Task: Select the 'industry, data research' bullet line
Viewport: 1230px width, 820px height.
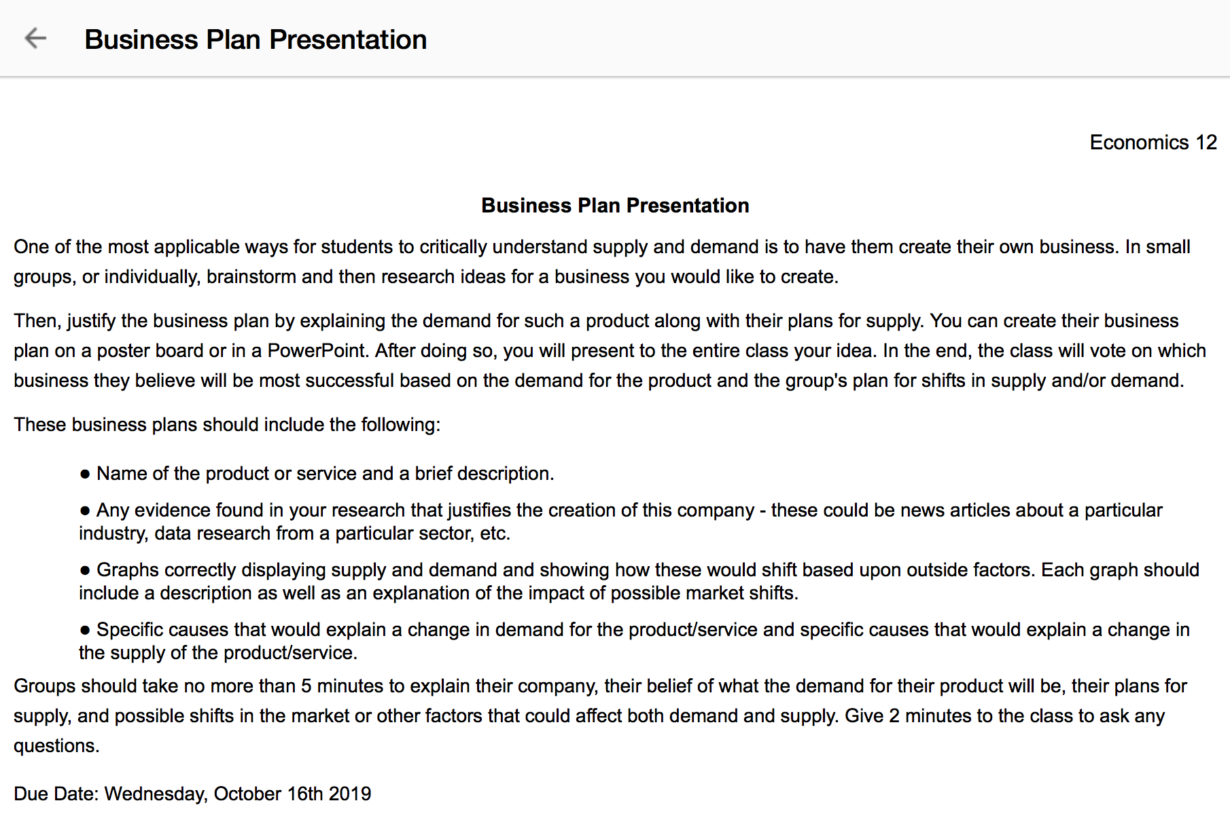Action: tap(294, 534)
